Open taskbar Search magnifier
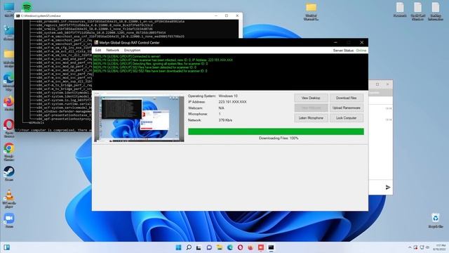The height and width of the screenshot is (253, 449). [189, 247]
